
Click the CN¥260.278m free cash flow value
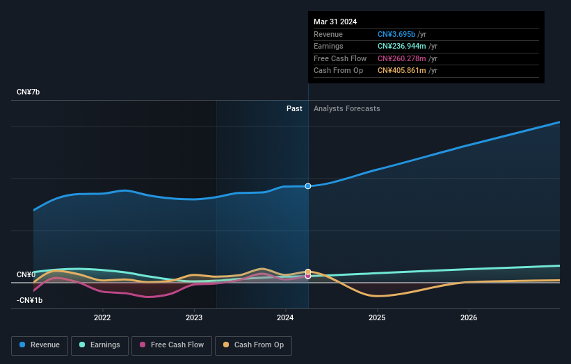click(x=402, y=58)
